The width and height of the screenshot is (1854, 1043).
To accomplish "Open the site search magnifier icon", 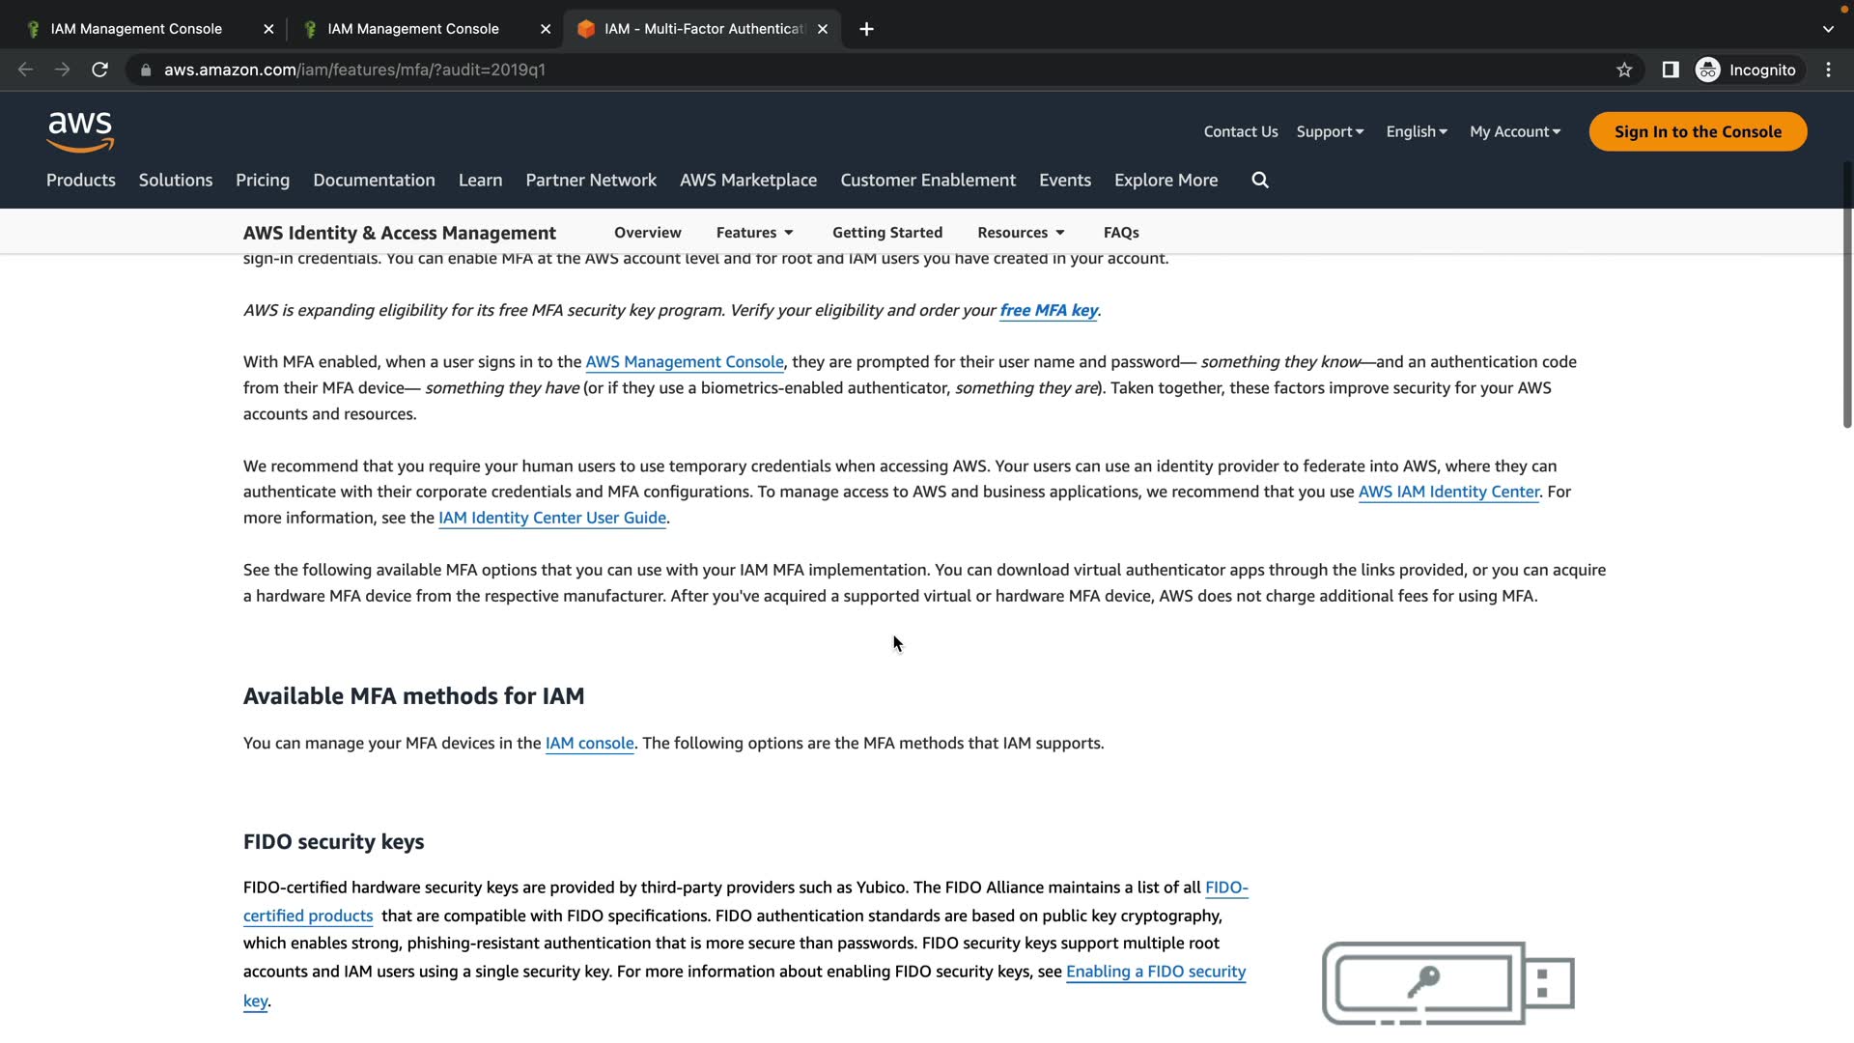I will (1260, 181).
